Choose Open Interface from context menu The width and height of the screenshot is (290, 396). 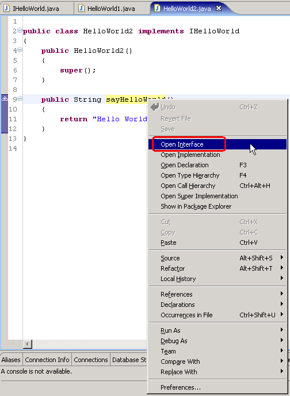pos(217,144)
